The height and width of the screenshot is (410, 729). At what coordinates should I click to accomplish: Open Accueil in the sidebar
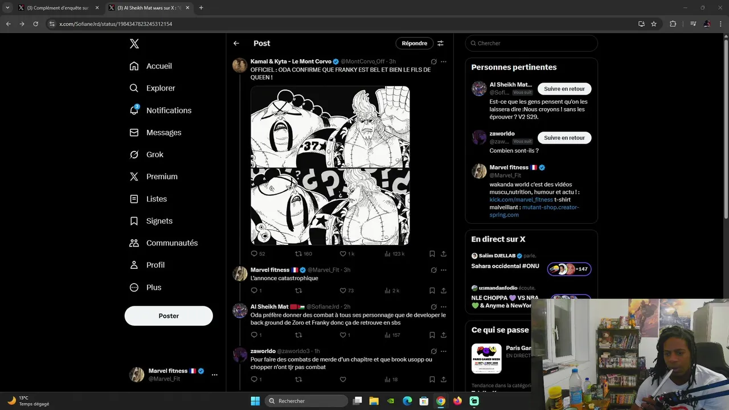coord(151,66)
